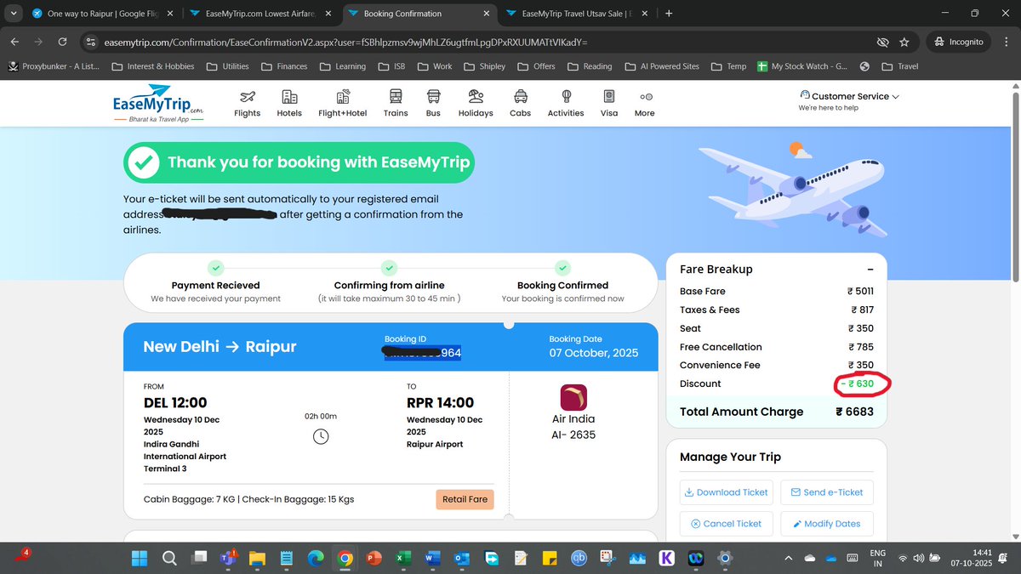Viewport: 1021px width, 574px height.
Task: Bookmark this tab with star icon
Action: point(904,42)
